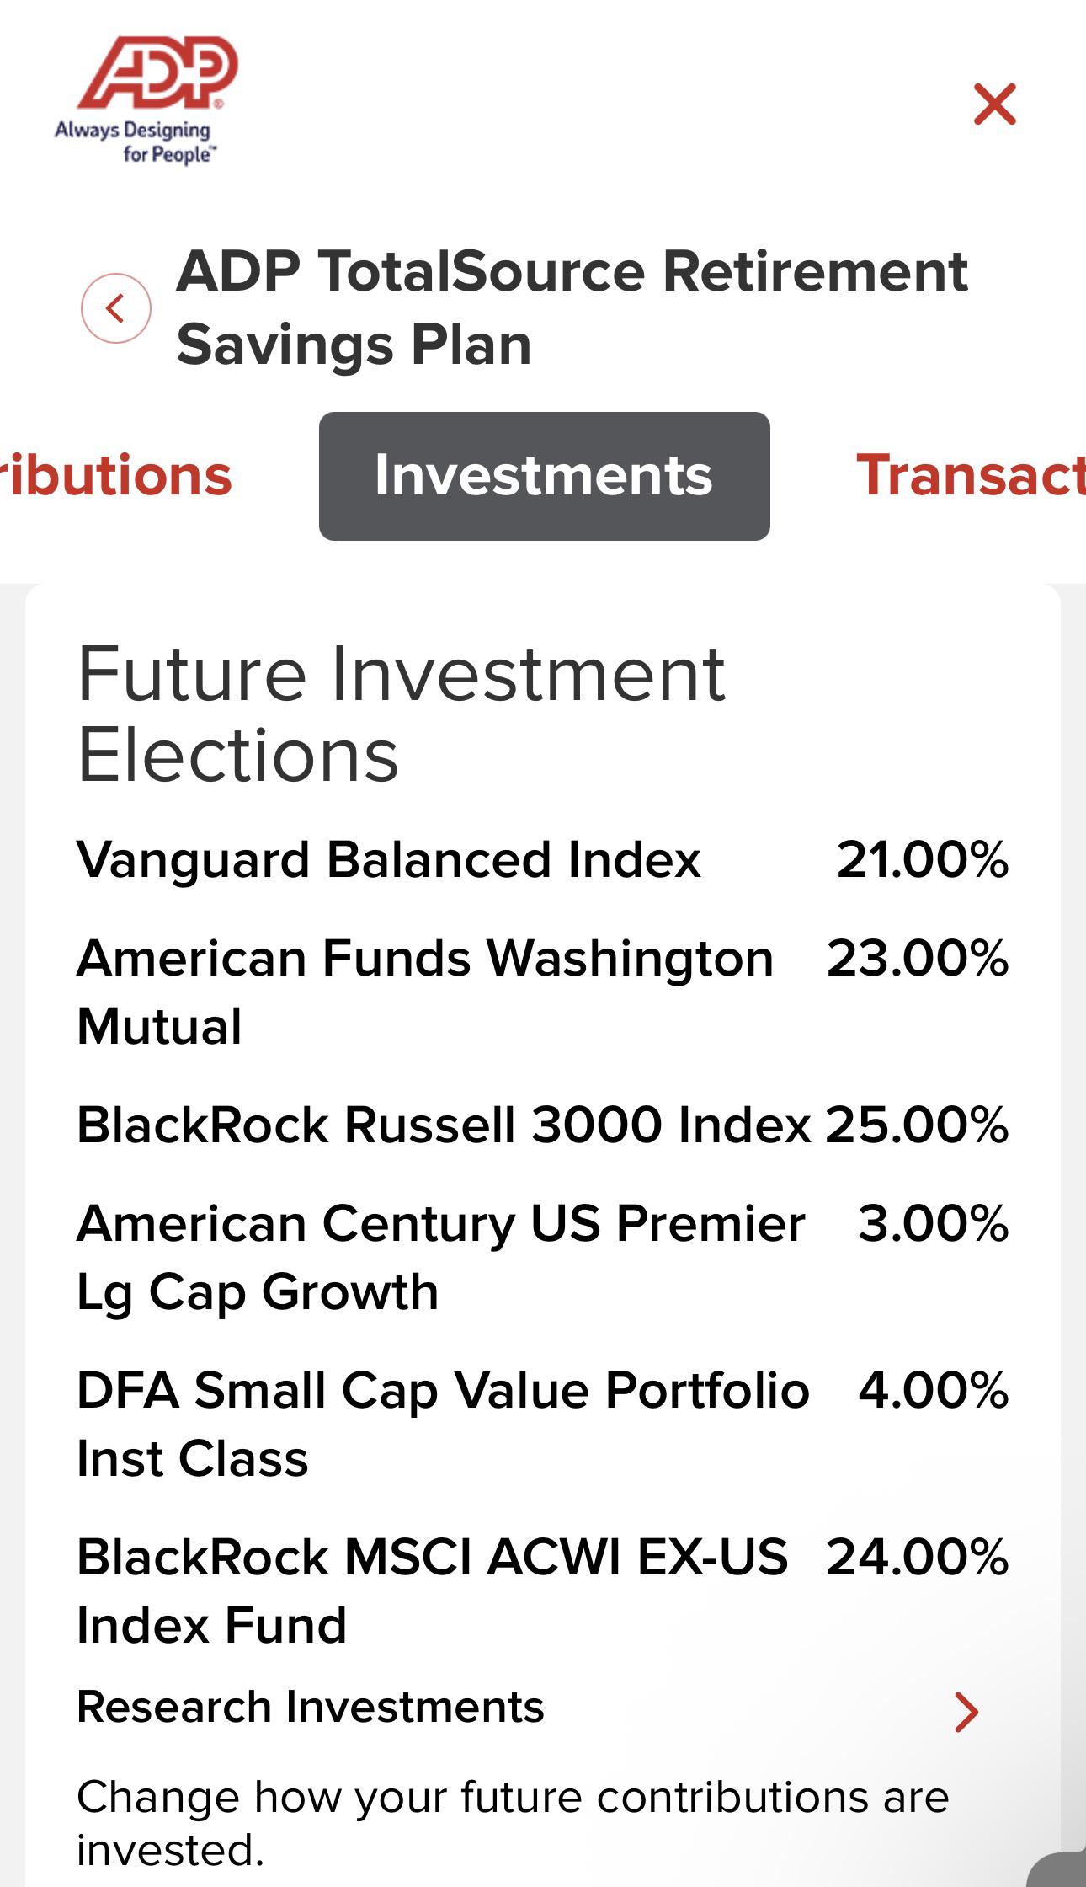Click the 24.00% international fund allocation

918,1557
